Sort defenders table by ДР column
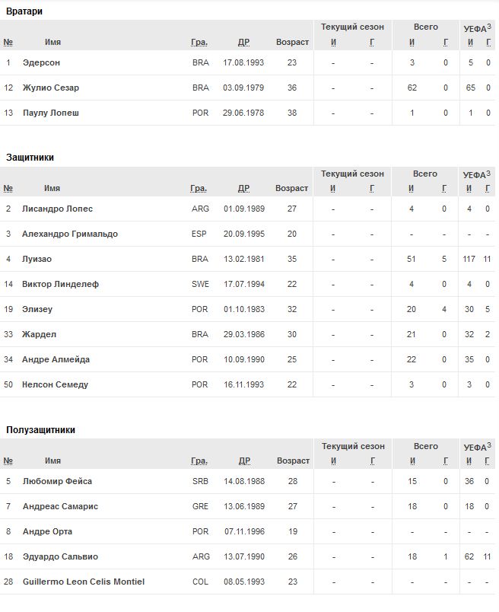Screen dimensions: 499x612 tap(243, 188)
